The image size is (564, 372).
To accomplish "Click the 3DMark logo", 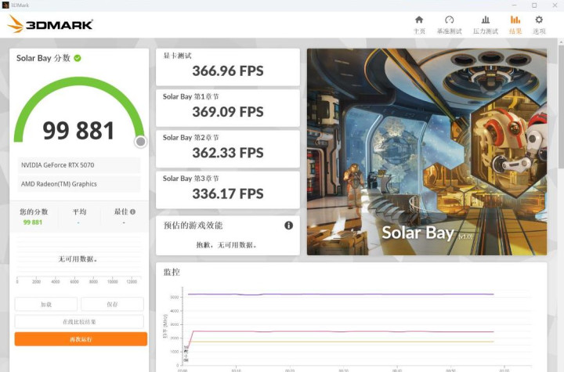I will (x=50, y=24).
